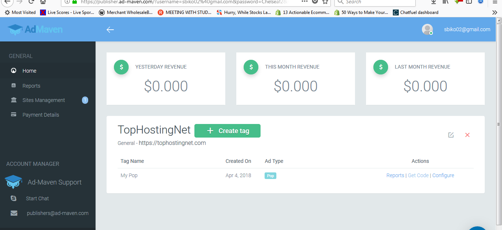The height and width of the screenshot is (230, 502).
Task: Show more bookmarks with the overflow chevron
Action: click(495, 12)
